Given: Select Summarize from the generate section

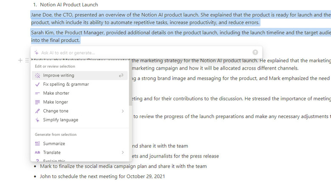Looking at the screenshot, I should coord(80,144).
